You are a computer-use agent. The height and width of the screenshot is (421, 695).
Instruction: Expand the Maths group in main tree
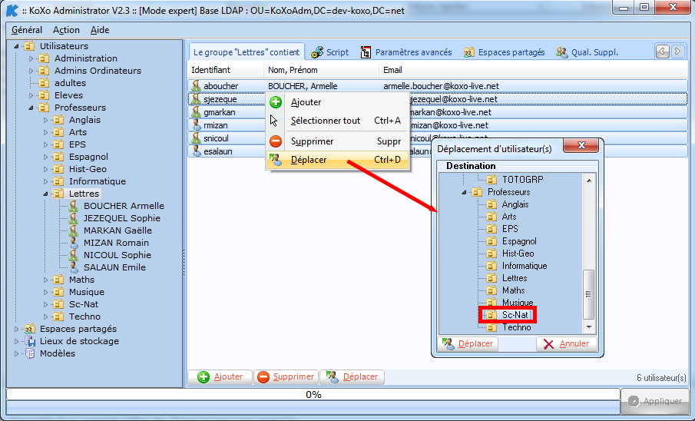tap(45, 280)
